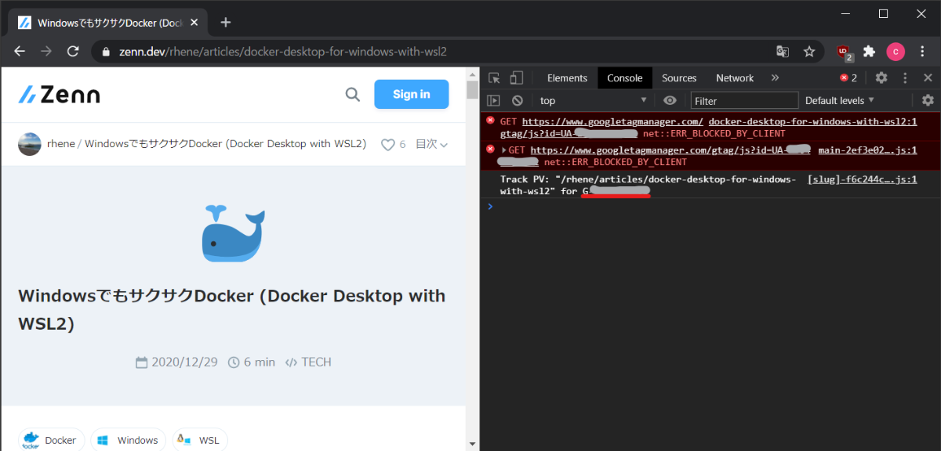Open DevTools customize menu
This screenshot has height=451, width=941.
[905, 78]
